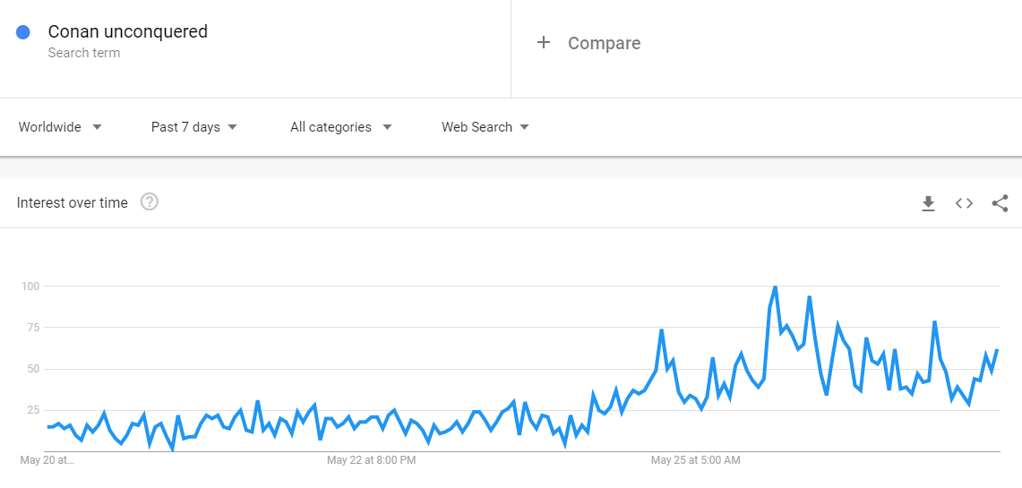Open the embed code icon

964,203
